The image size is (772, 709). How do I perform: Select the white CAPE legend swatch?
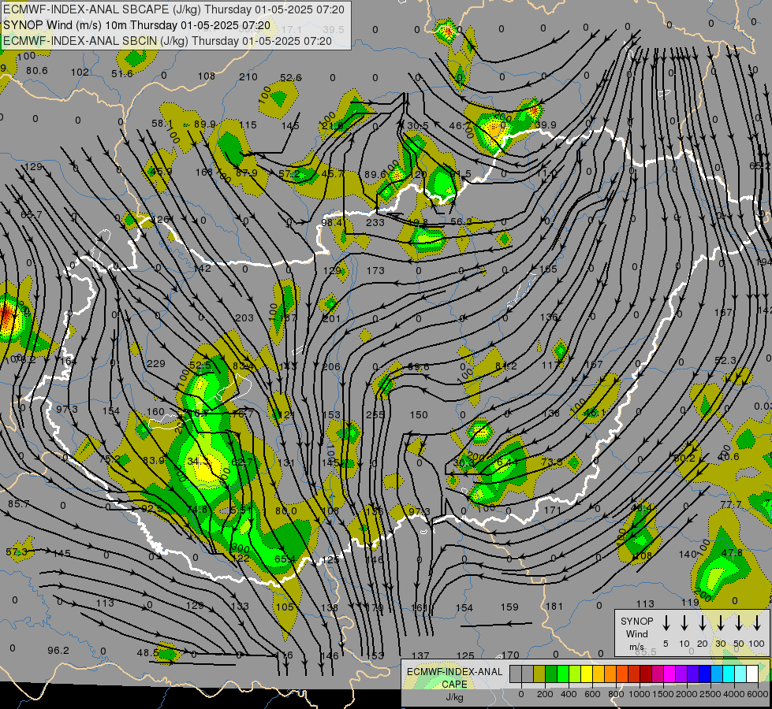(751, 674)
